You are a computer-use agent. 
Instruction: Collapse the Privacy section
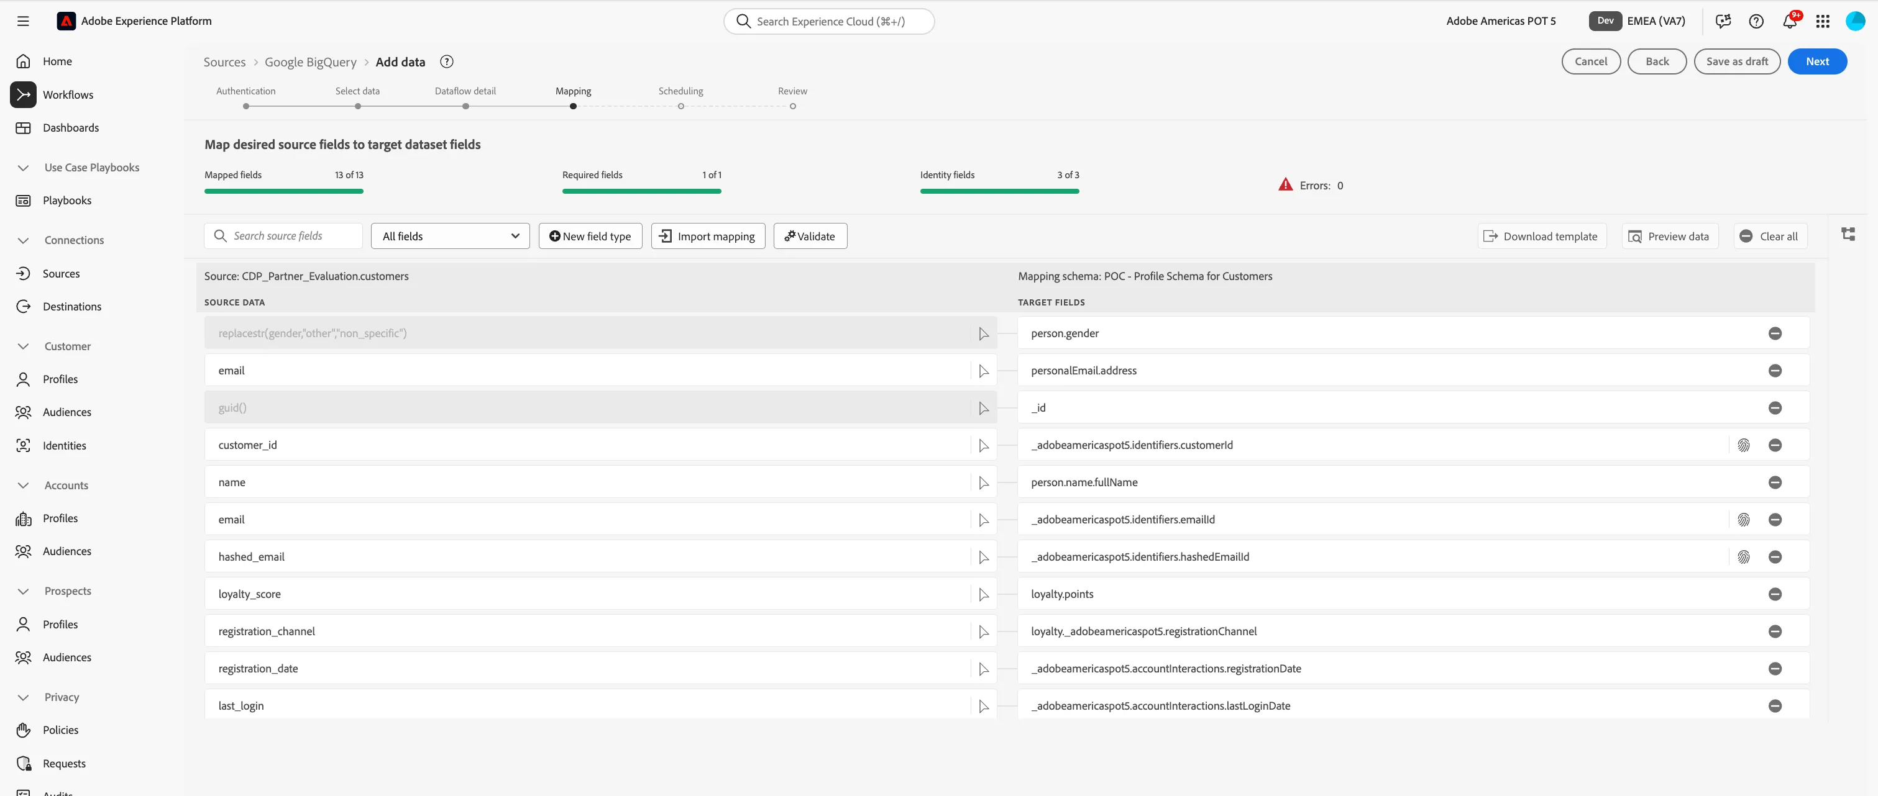click(24, 698)
